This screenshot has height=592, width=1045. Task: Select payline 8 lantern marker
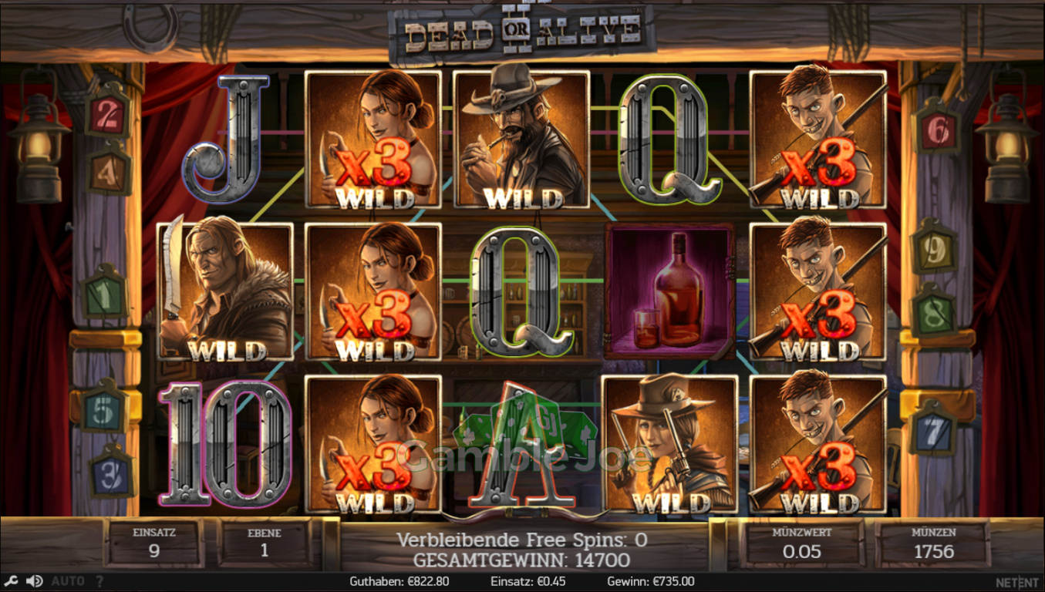[934, 312]
